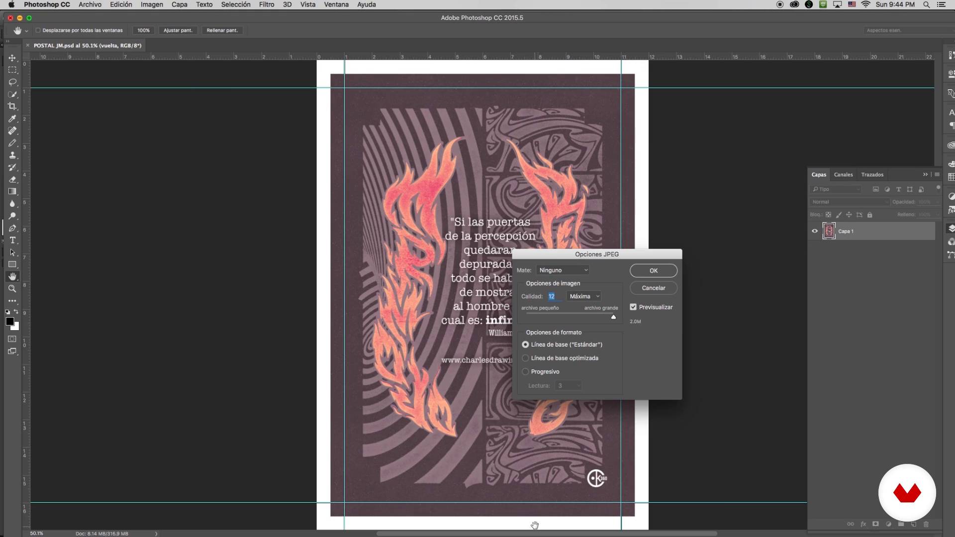Click the 100% zoom button
Image resolution: width=955 pixels, height=537 pixels.
143,30
